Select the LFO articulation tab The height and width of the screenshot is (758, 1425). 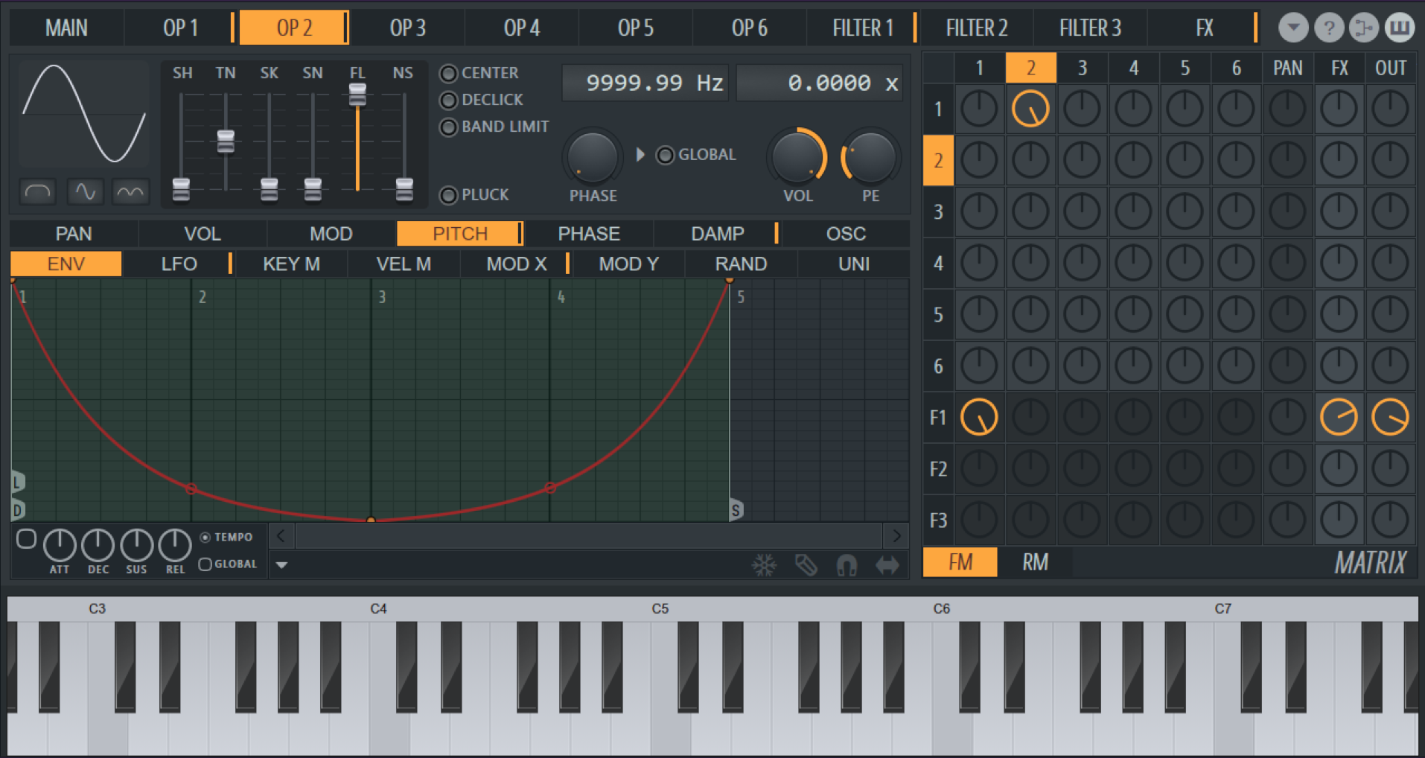tap(179, 264)
